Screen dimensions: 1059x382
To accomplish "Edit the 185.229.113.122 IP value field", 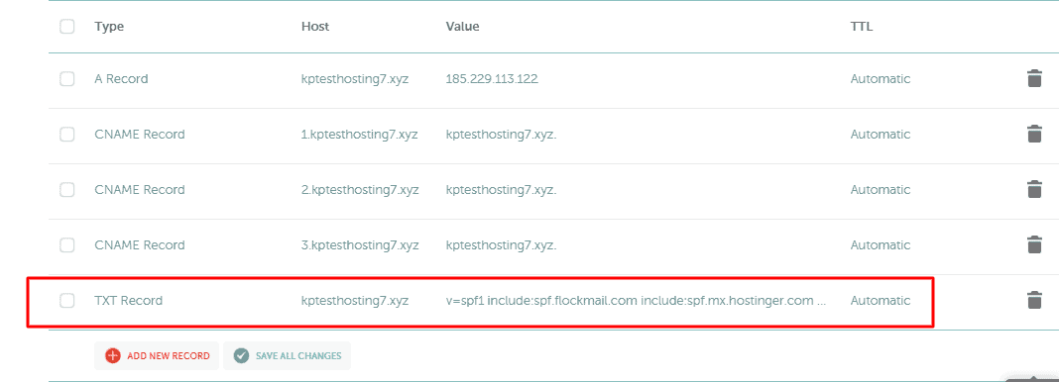I will [492, 79].
